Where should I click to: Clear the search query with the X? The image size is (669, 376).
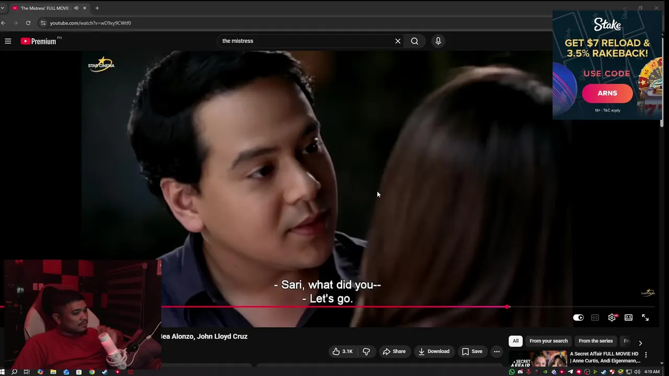(x=398, y=41)
